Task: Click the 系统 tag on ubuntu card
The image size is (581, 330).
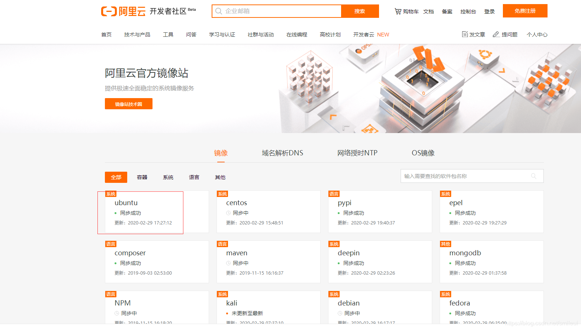Action: pos(111,194)
